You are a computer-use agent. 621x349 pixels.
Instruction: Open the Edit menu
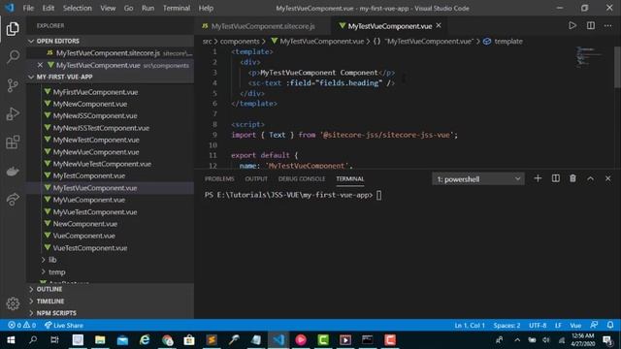48,8
